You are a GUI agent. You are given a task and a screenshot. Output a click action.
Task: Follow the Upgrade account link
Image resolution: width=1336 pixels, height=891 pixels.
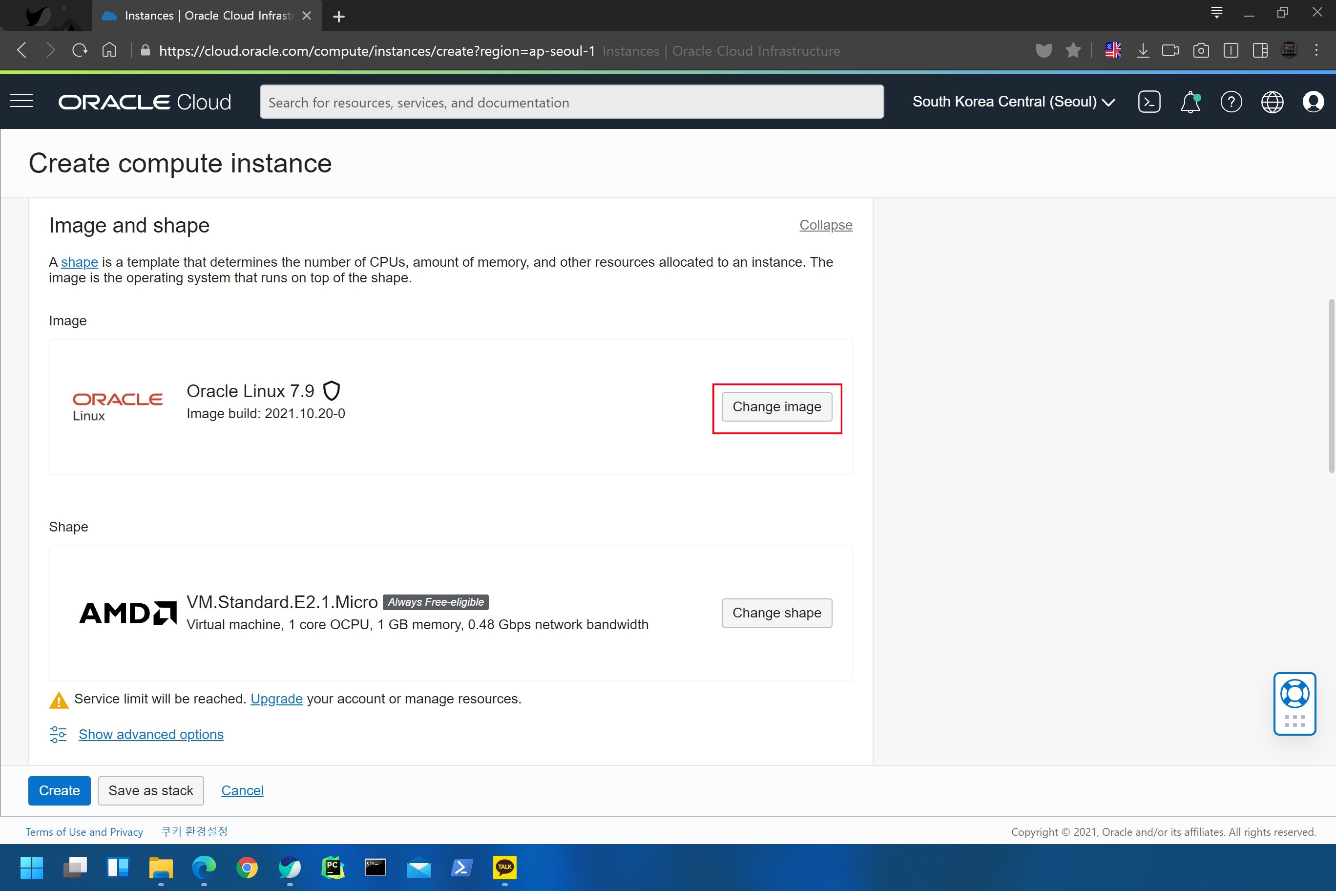tap(276, 699)
